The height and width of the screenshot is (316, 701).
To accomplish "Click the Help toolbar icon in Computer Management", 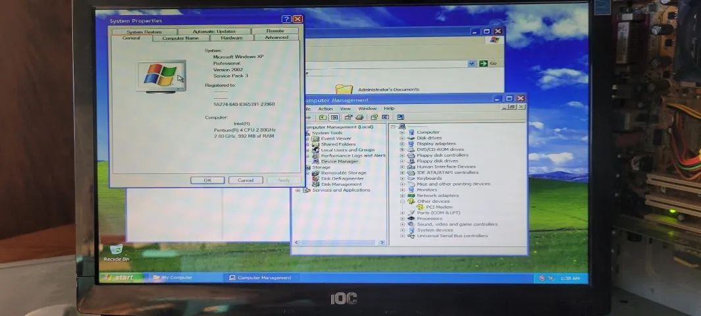I will 374,117.
